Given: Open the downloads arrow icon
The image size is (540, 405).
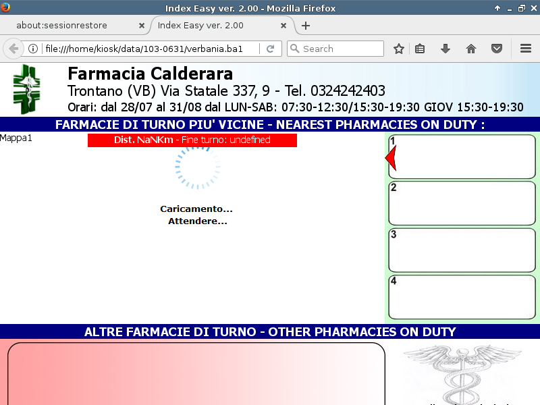Looking at the screenshot, I should 446,49.
